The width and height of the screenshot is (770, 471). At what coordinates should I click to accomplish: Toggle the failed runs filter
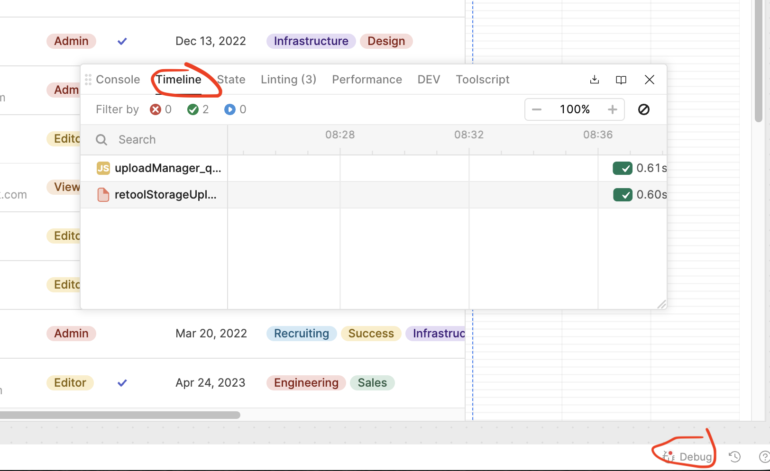point(156,109)
